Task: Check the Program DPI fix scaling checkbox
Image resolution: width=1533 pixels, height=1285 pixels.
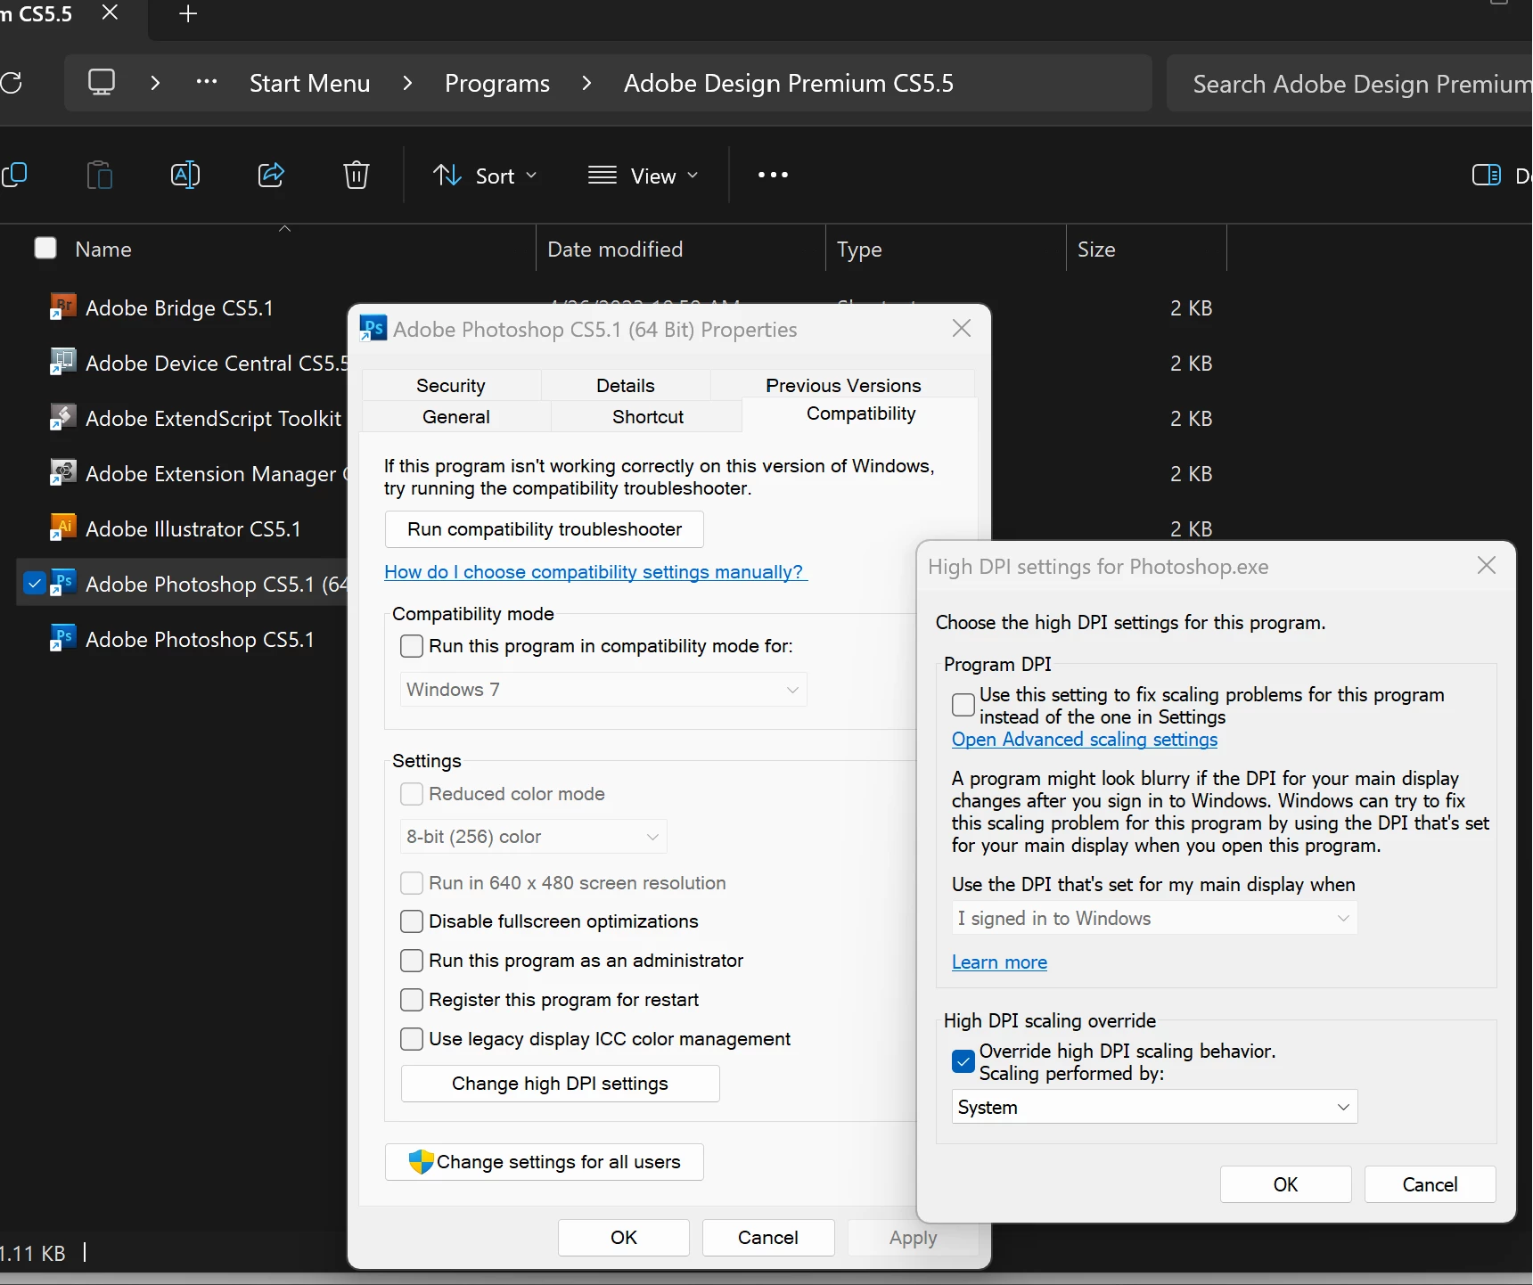Action: click(963, 705)
